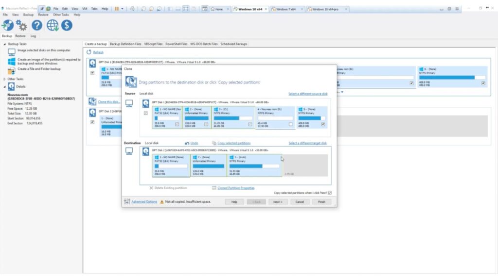Click destination partition 2 Unformatted usage bar
The height and width of the screenshot is (279, 498).
[208, 166]
